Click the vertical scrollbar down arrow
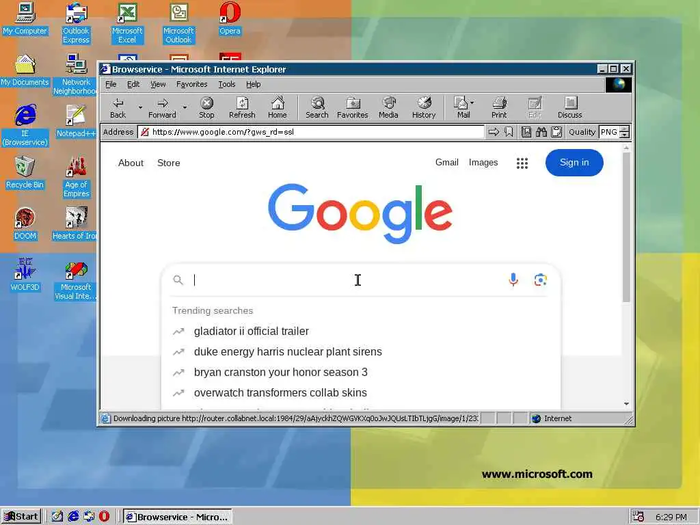Viewport: 700px width, 525px height. point(626,404)
